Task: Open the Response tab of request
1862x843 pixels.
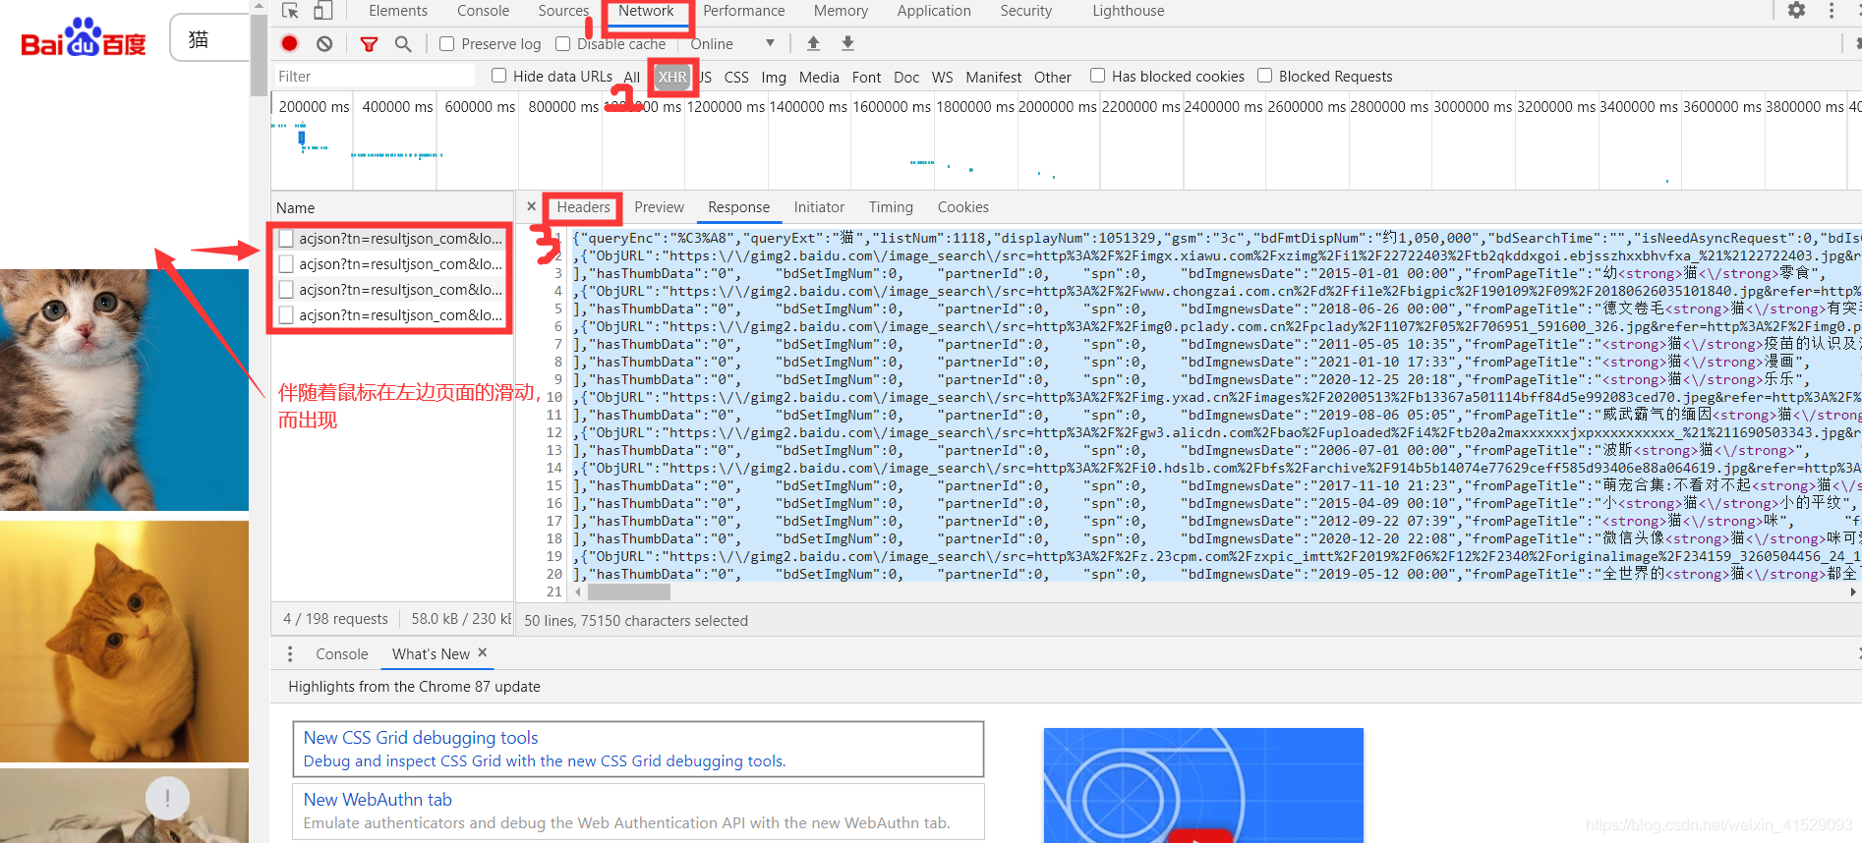Action: pos(738,207)
